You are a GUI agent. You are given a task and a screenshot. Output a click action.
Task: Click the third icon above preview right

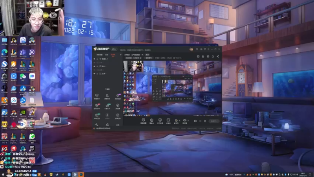[x=208, y=56]
